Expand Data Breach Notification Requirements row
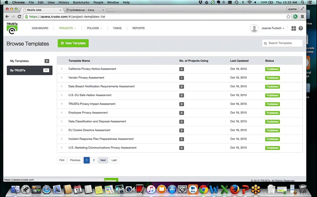This screenshot has width=317, height=197. click(x=62, y=86)
